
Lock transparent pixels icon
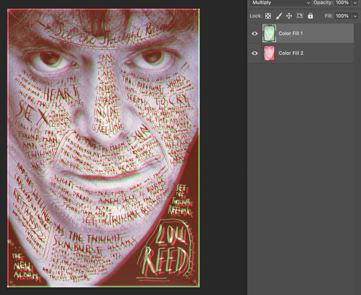coord(268,16)
